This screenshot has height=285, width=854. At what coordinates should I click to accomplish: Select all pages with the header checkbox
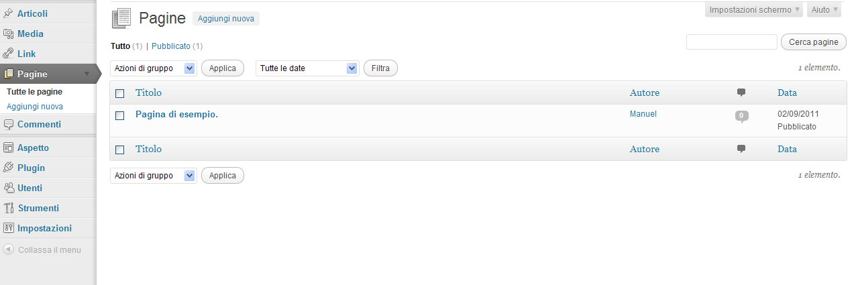(x=120, y=93)
